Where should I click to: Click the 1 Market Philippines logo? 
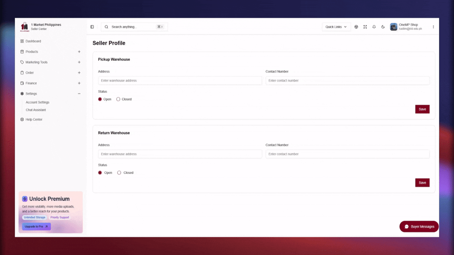click(x=25, y=27)
